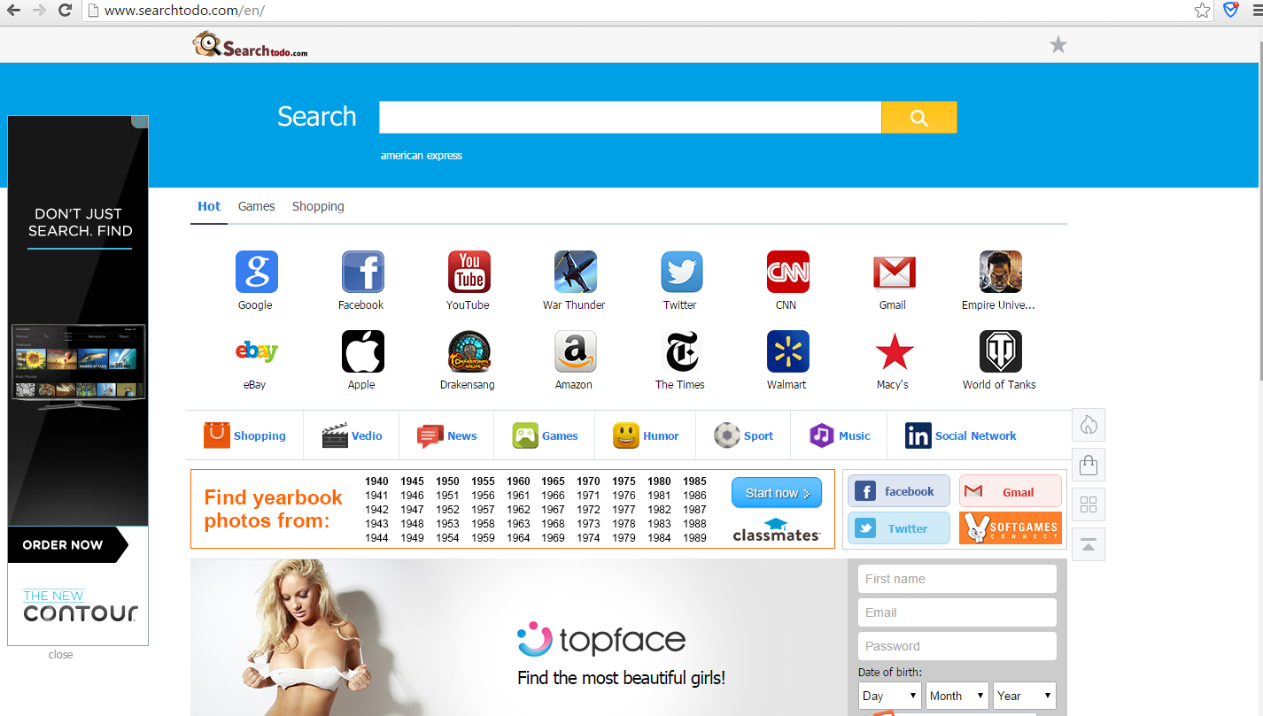Image resolution: width=1263 pixels, height=716 pixels.
Task: Open the War Thunder game icon
Action: [576, 272]
